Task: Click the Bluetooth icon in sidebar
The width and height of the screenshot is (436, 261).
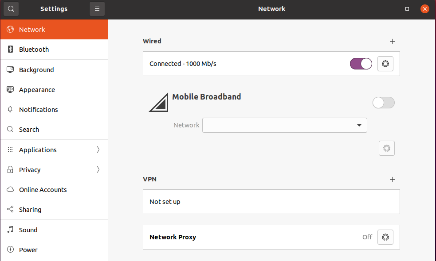Action: 10,50
